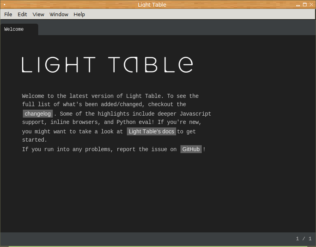
Task: Maximize the Light Table window
Action: [x=305, y=5]
